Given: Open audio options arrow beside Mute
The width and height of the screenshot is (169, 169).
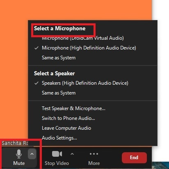Looking at the screenshot, I should (x=32, y=154).
